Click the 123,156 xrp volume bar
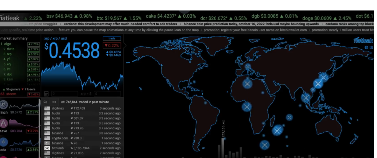The height and width of the screenshot is (158, 377). [222, 148]
